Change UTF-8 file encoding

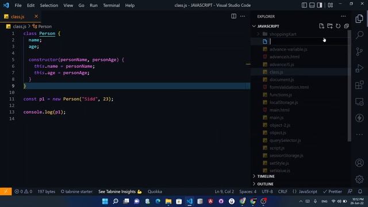(x=267, y=191)
